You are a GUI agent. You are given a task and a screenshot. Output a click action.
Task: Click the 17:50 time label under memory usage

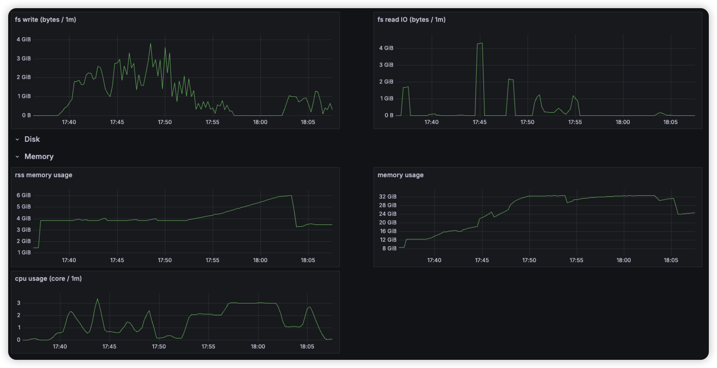click(x=529, y=260)
